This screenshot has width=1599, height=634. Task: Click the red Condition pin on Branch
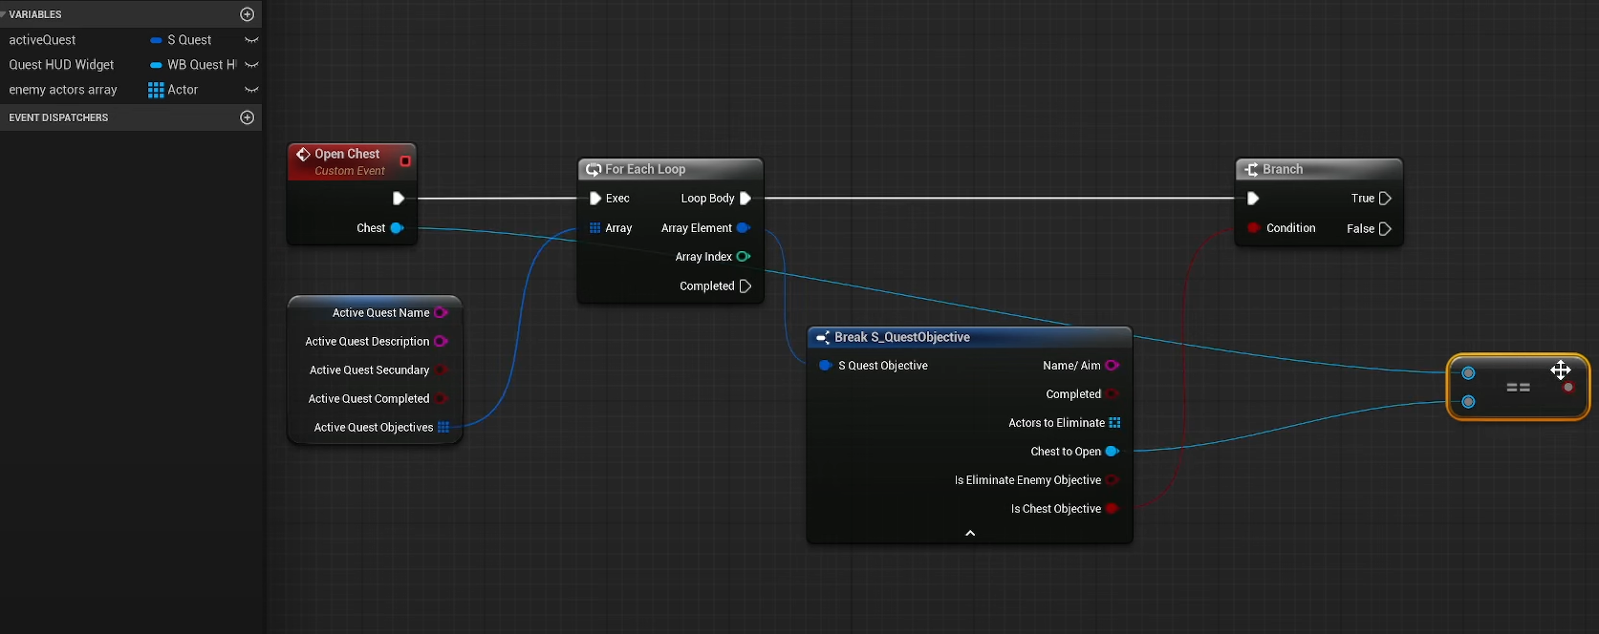(1253, 228)
